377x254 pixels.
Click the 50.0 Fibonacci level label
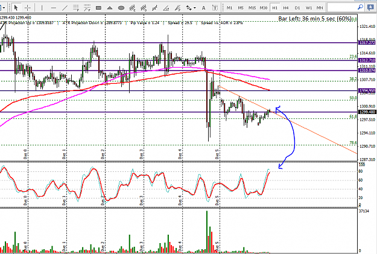point(353,98)
